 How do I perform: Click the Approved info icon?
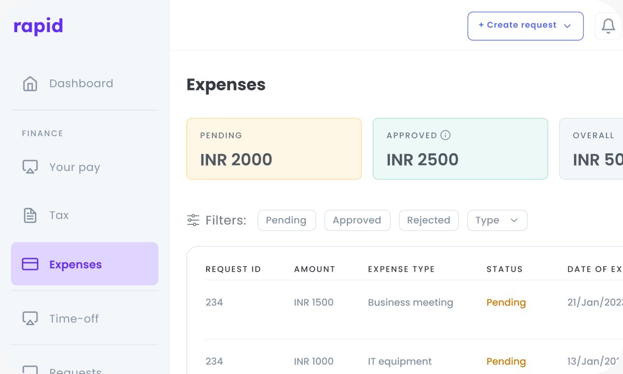point(445,135)
